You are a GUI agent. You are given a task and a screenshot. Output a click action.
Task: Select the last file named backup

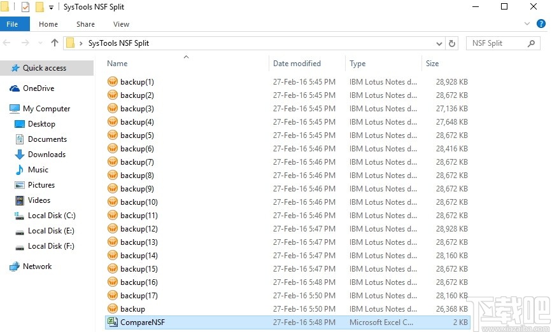[132, 309]
